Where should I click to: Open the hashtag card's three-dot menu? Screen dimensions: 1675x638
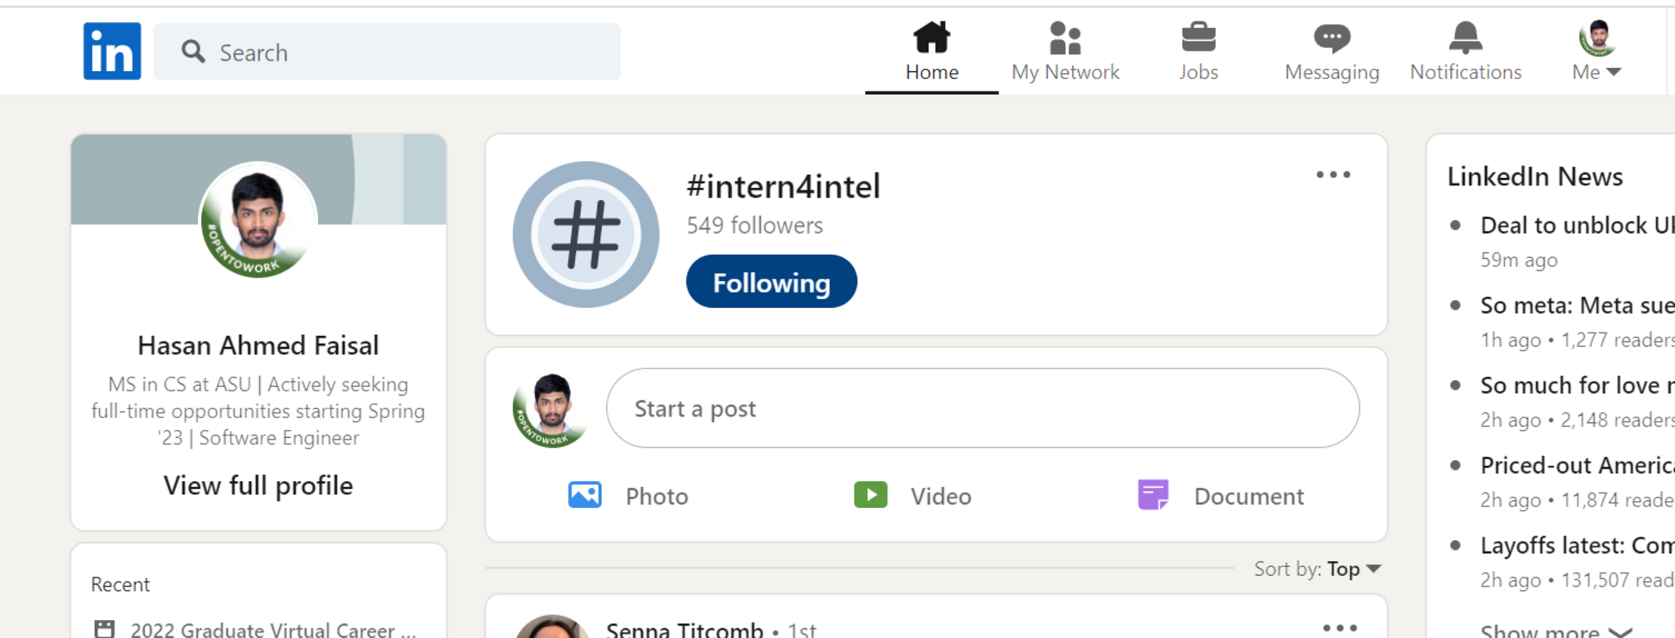click(x=1333, y=175)
